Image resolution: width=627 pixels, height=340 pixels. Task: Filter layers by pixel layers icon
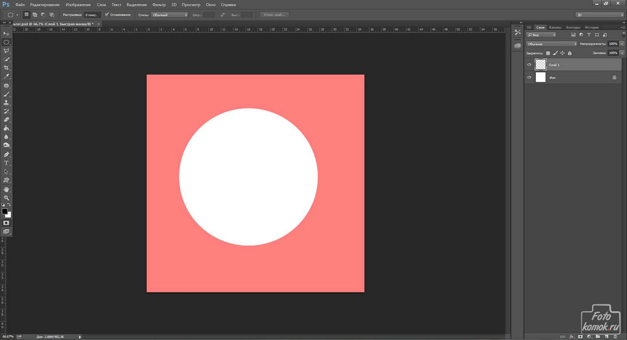pyautogui.click(x=573, y=35)
